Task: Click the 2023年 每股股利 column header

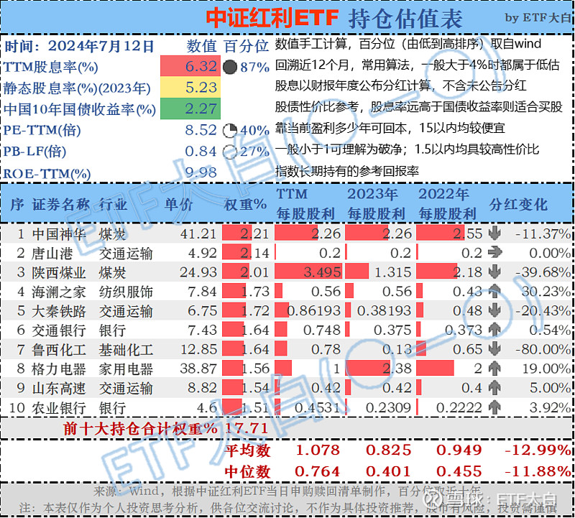Action: pyautogui.click(x=376, y=203)
